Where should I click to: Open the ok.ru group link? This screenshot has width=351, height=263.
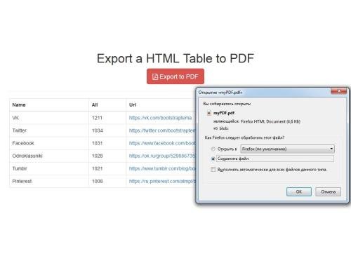click(x=162, y=156)
